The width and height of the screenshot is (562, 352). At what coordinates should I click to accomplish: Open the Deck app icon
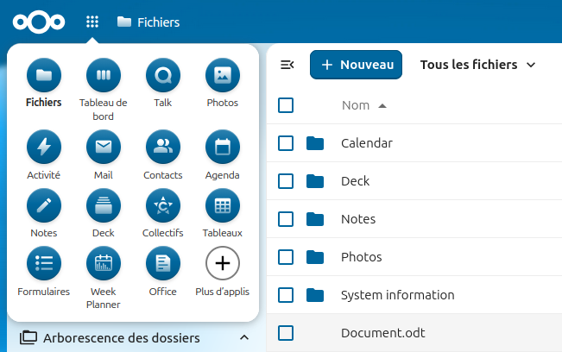pyautogui.click(x=104, y=205)
